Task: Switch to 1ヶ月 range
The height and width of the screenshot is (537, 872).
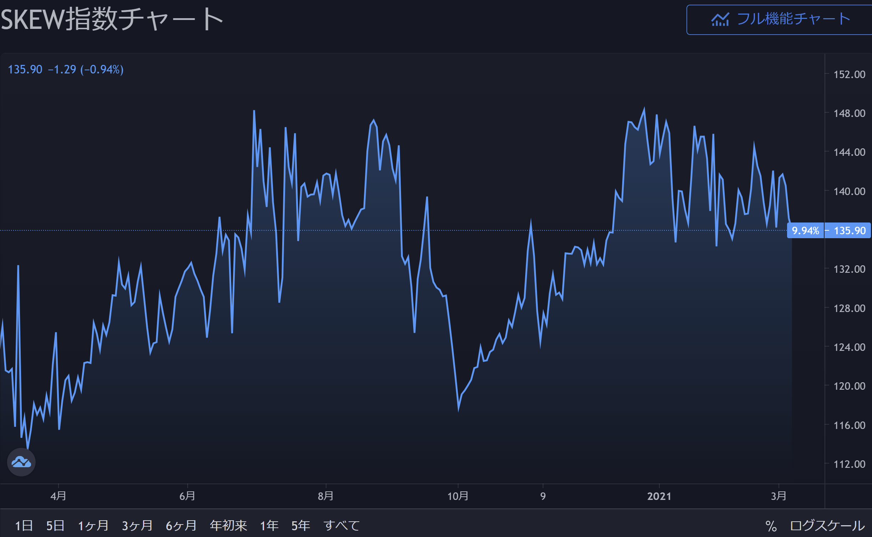Action: coord(93,526)
